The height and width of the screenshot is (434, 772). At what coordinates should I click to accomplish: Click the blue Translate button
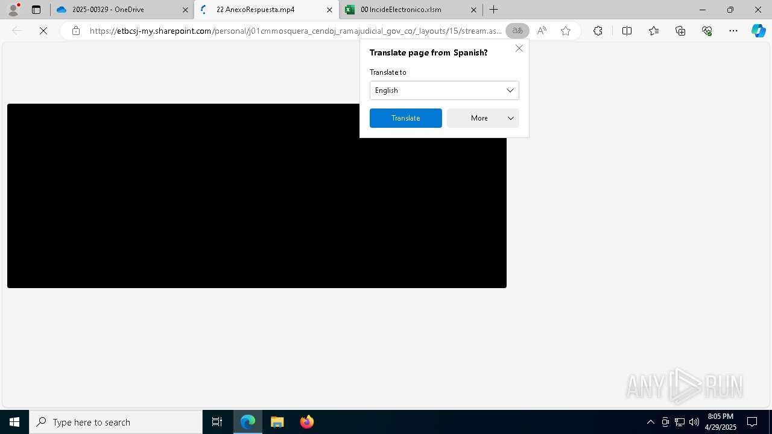coord(406,118)
